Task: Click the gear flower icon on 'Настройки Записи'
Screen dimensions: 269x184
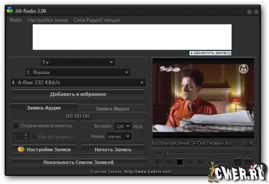Action: click(x=21, y=150)
